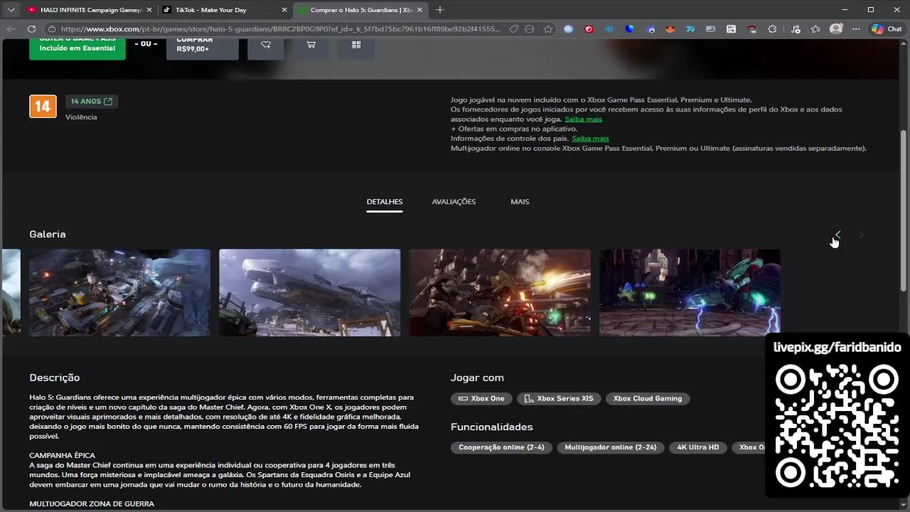Open the gallery screenshot of Spartans firing weapons

(499, 292)
